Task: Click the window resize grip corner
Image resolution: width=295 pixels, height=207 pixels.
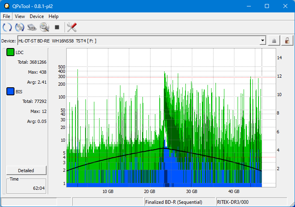Action: tap(292, 204)
